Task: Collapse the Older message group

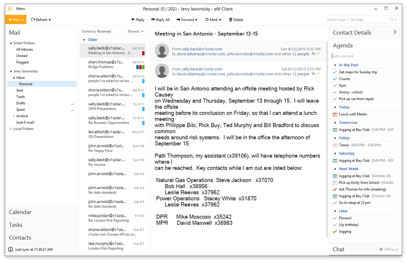Action: pyautogui.click(x=84, y=40)
